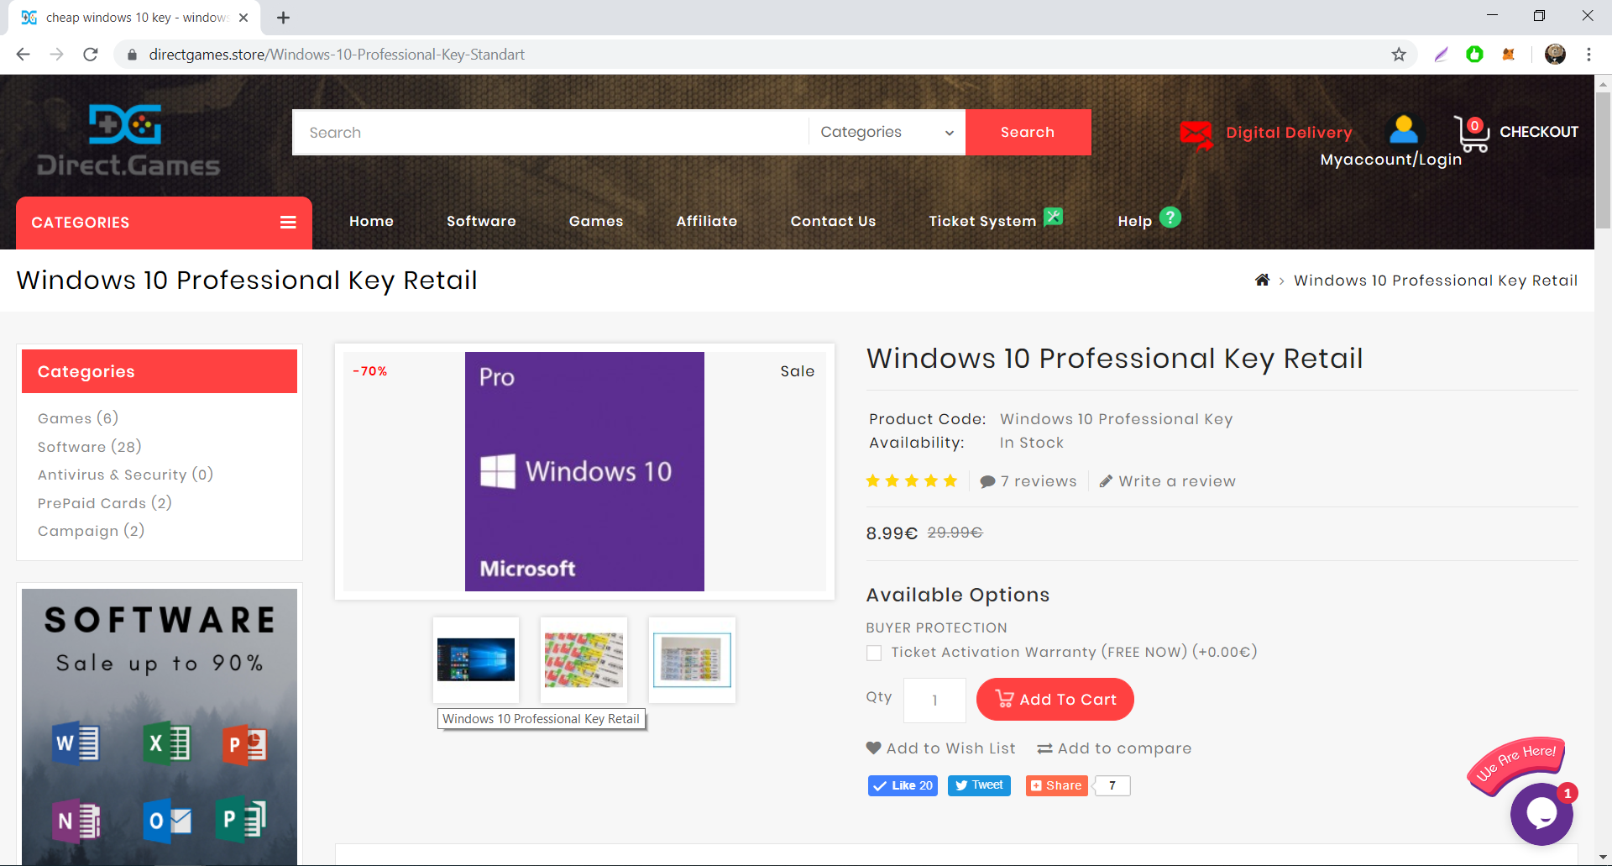Click the Outlook icon in Software banner
The image size is (1612, 866).
tap(168, 820)
